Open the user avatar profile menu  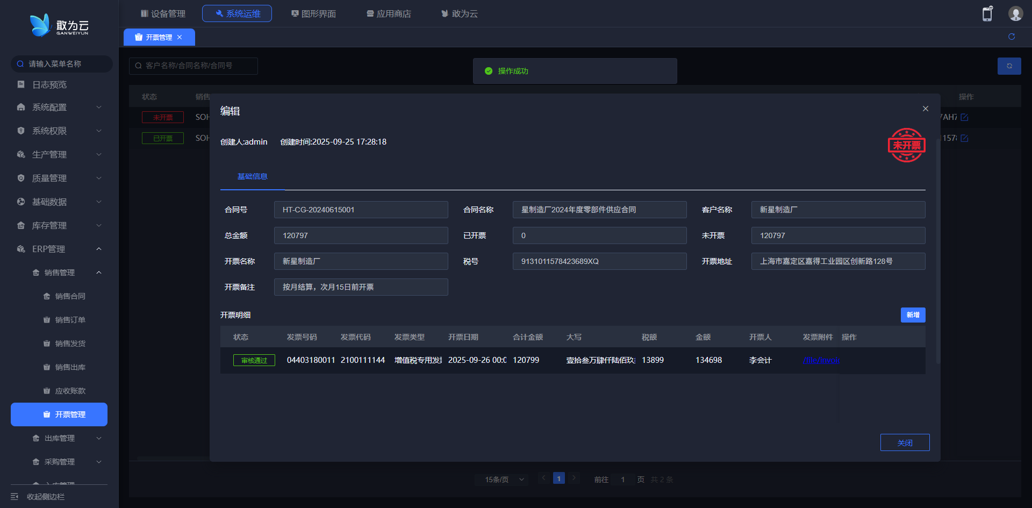(1015, 14)
